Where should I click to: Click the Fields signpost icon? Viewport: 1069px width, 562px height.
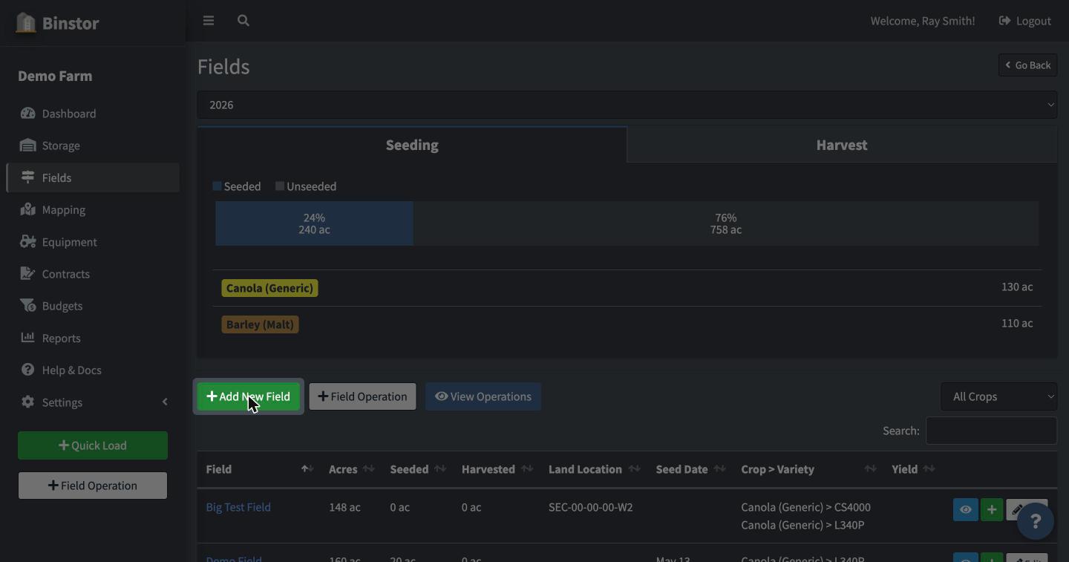(x=28, y=177)
